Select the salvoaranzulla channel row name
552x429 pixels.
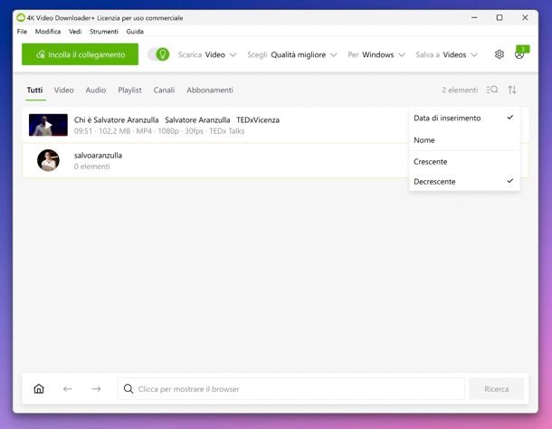point(98,156)
